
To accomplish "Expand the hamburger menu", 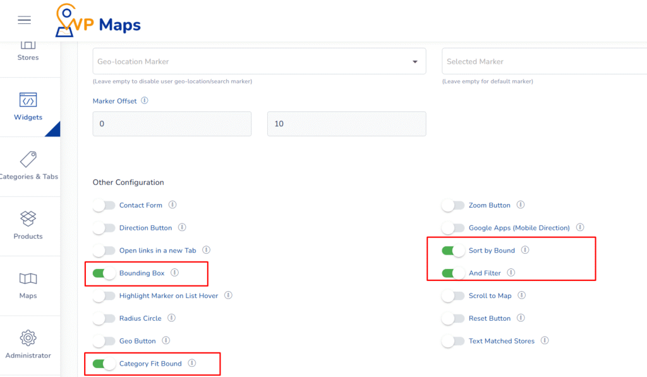I will [x=24, y=20].
